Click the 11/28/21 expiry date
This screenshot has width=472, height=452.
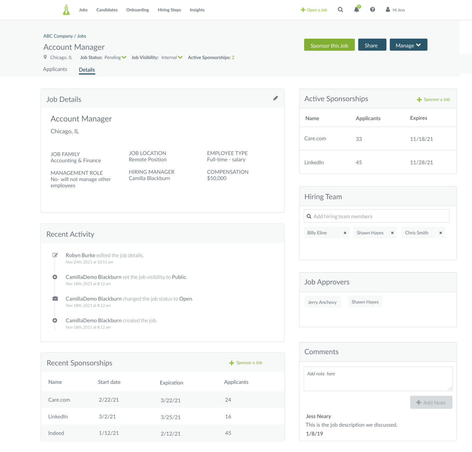pos(421,162)
